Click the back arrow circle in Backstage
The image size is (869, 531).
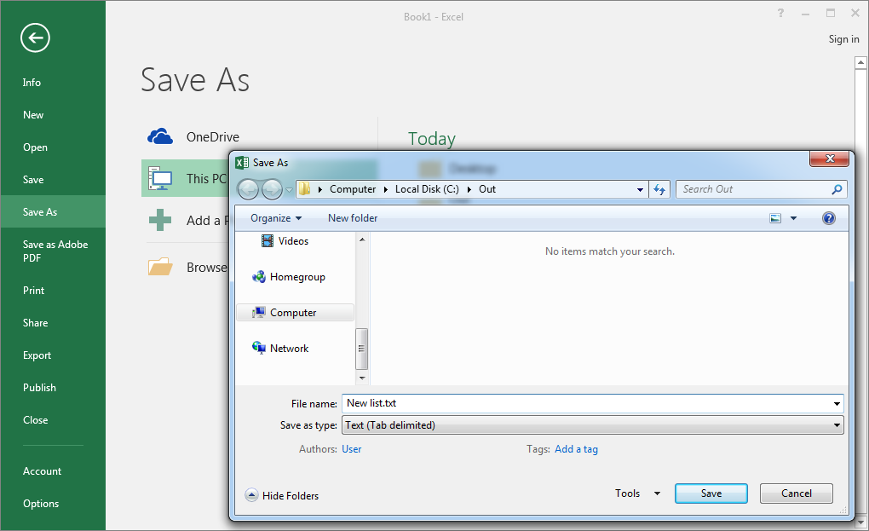35,38
